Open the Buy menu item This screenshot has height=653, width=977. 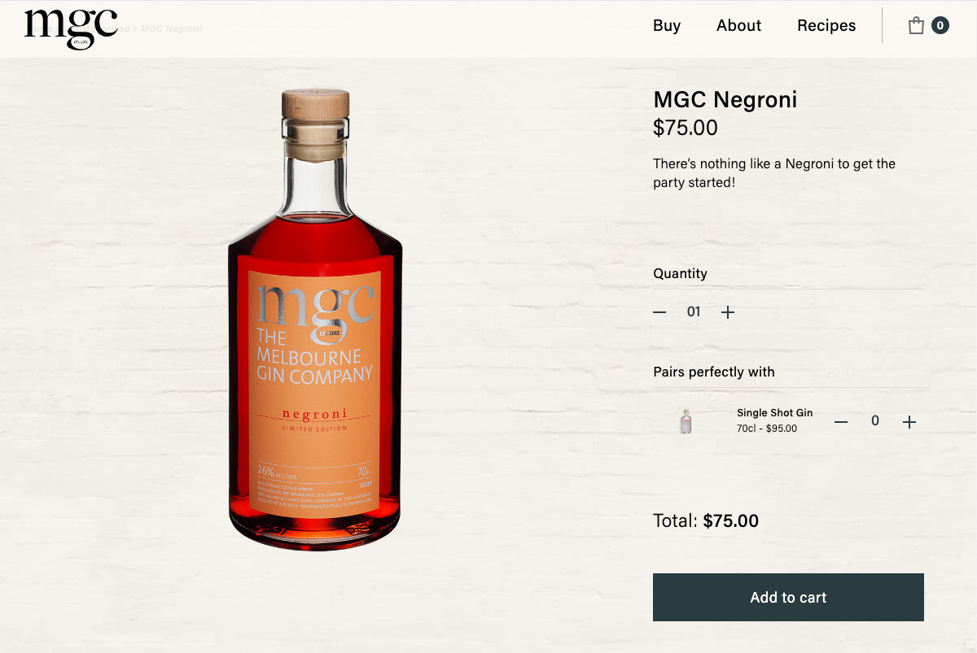click(x=667, y=26)
